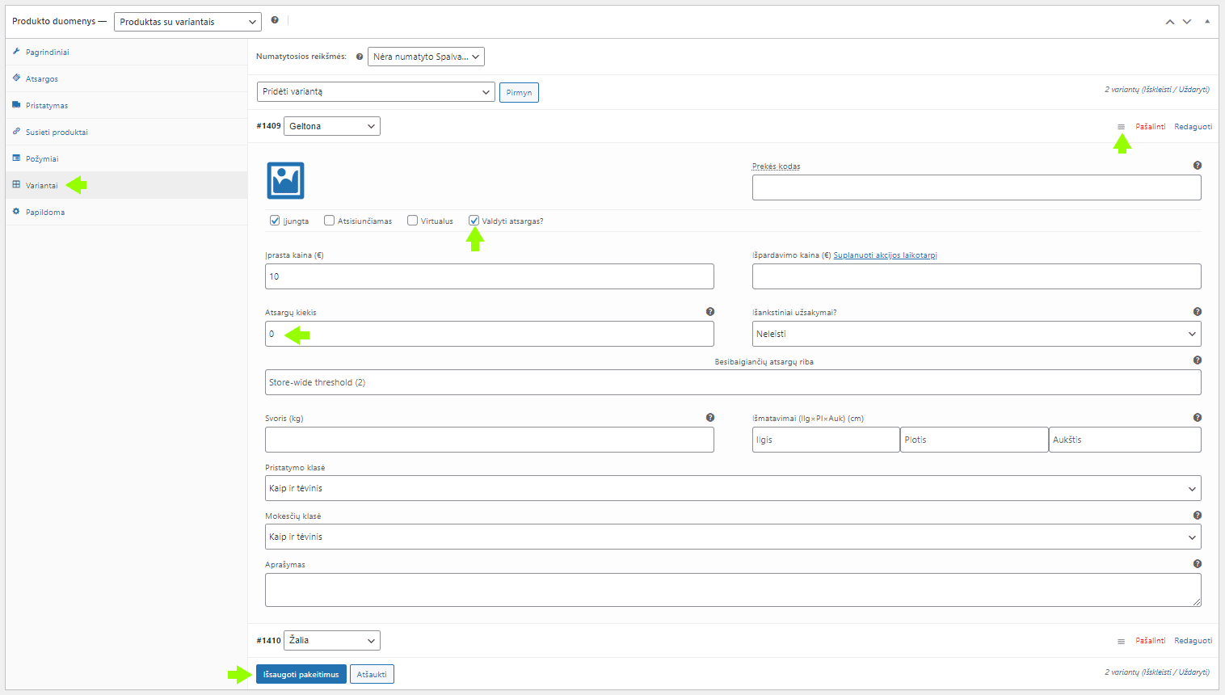Open the Variantai tab
1225x695 pixels.
[x=41, y=186]
